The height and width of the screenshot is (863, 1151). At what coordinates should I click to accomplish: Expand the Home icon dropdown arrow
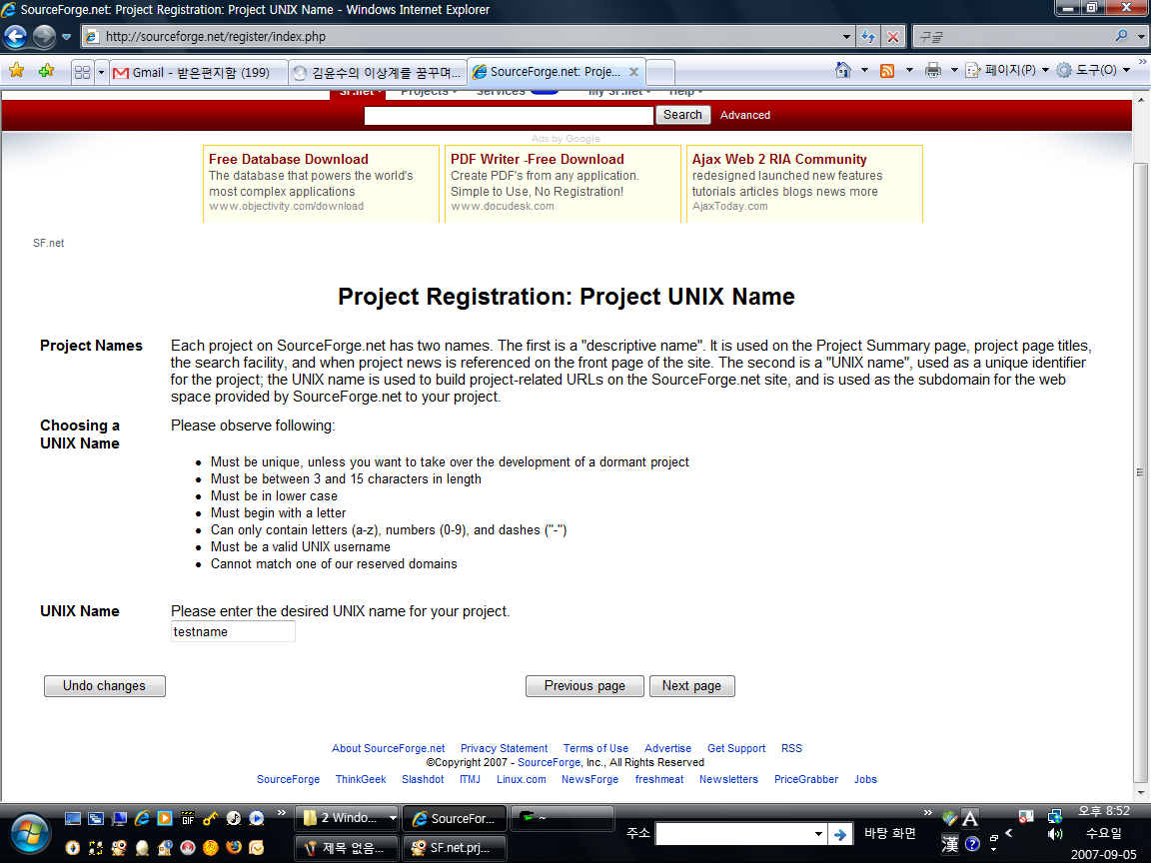(864, 70)
